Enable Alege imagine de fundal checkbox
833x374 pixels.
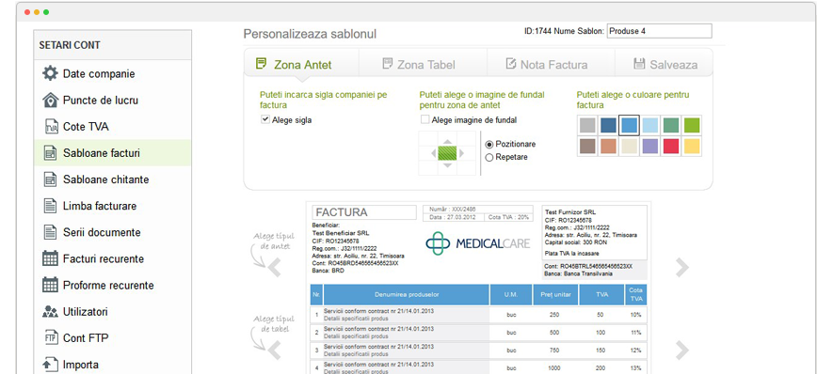point(425,120)
